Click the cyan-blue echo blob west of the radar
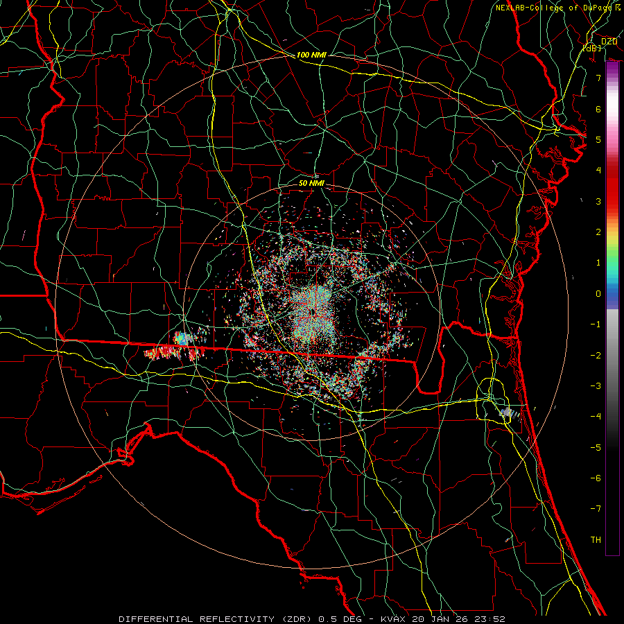 (182, 339)
